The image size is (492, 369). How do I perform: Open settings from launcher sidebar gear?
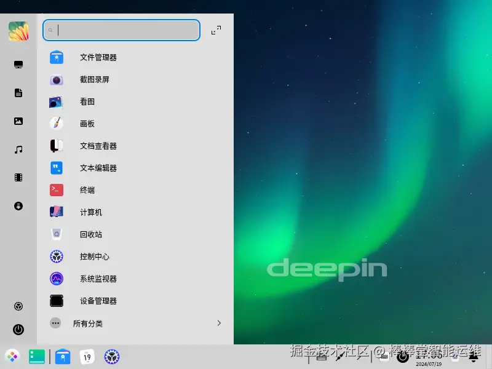(x=18, y=306)
